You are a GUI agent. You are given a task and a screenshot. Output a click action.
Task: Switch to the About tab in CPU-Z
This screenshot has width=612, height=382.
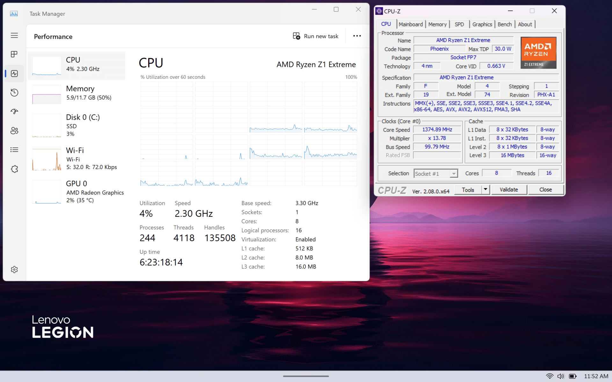[x=525, y=25]
